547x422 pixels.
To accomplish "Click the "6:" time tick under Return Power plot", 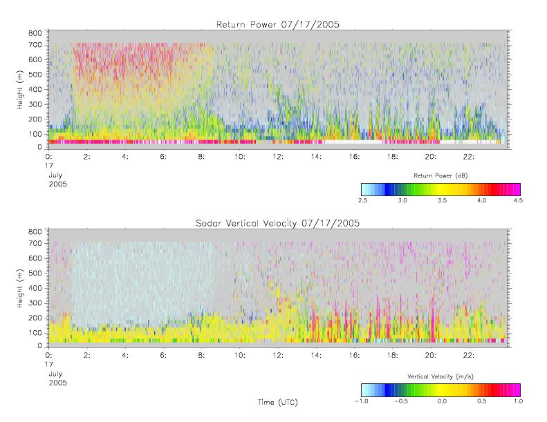I will coord(163,157).
